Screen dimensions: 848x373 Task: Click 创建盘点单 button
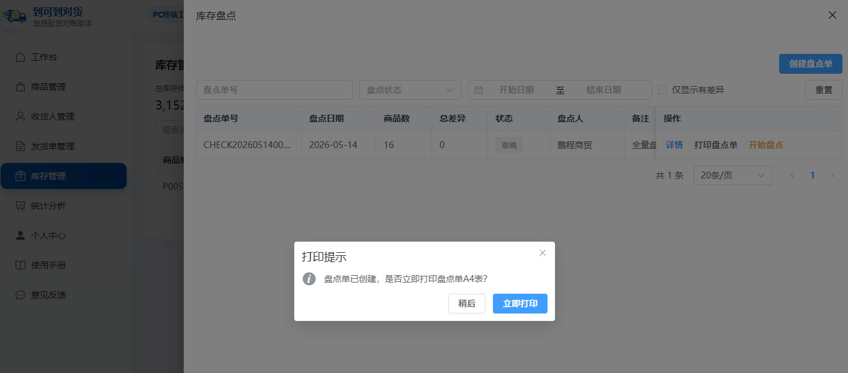(811, 64)
